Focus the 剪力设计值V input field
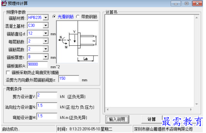This screenshot has width=206, height=133. pyautogui.click(x=47, y=96)
